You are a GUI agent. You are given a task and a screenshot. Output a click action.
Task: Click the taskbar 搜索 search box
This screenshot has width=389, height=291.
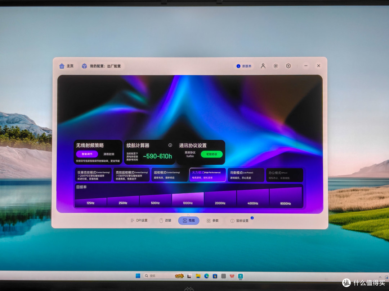[x=164, y=276]
